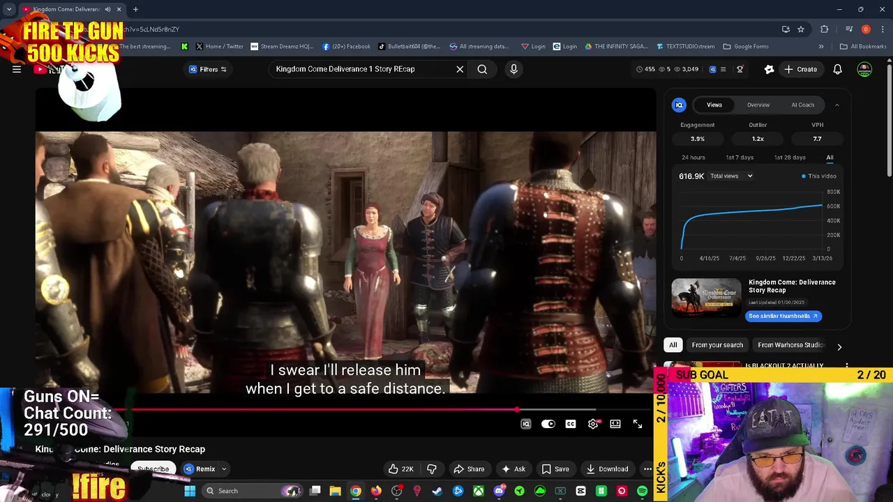Expand the Remix dropdown arrow
This screenshot has height=502, width=893.
(x=224, y=469)
